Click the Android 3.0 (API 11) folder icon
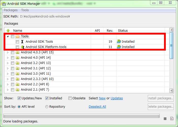This screenshot has height=127, width=178. [x=18, y=74]
